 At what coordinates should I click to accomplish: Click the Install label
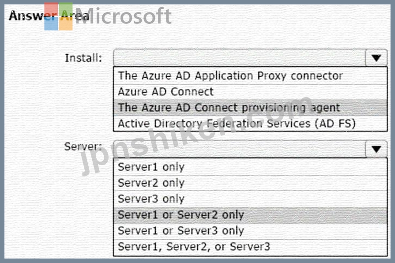83,58
